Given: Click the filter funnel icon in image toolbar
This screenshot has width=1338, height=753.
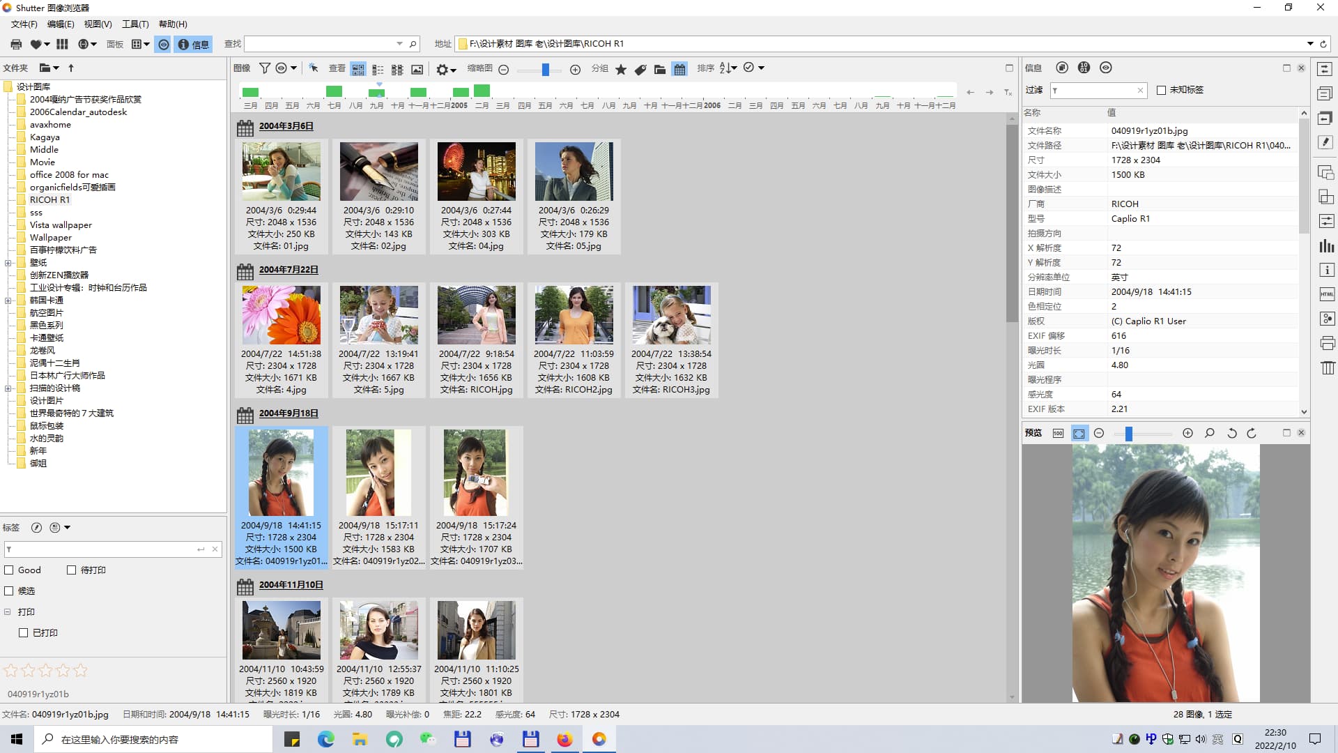Looking at the screenshot, I should click(265, 68).
